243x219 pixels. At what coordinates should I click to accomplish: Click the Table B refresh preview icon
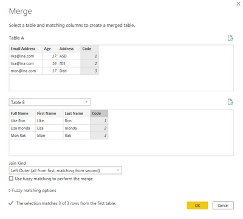230,102
